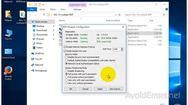Refresh the Explorer folder view
The height and width of the screenshot is (105, 188).
pos(120,15)
